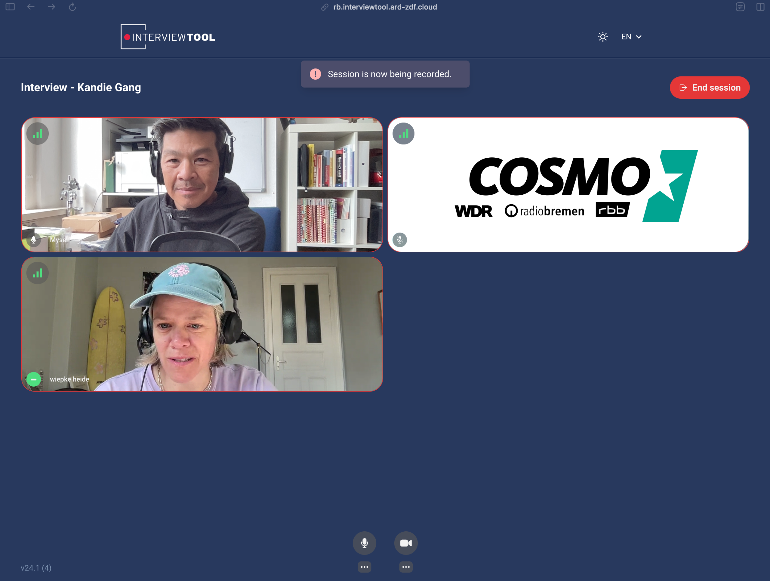Click the InterviewTool logo
Image resolution: width=770 pixels, height=581 pixels.
[168, 36]
